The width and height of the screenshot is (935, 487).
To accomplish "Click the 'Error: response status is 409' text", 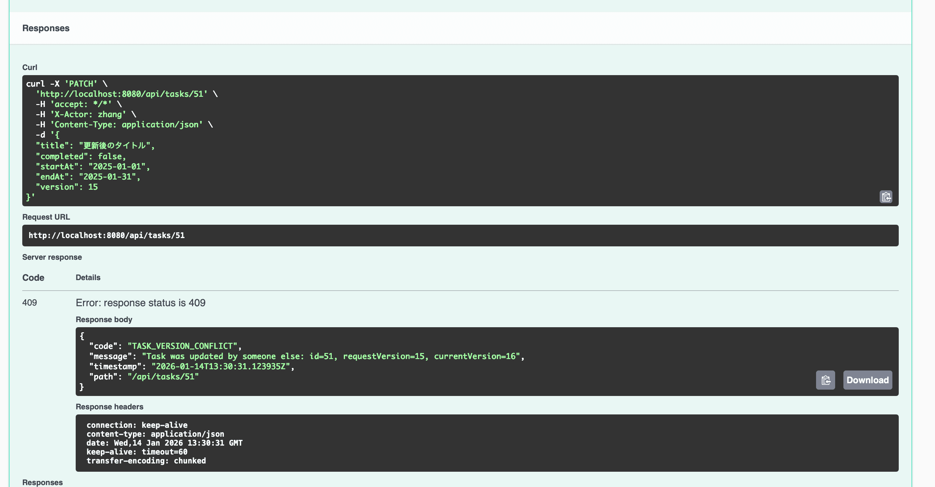I will [x=141, y=302].
